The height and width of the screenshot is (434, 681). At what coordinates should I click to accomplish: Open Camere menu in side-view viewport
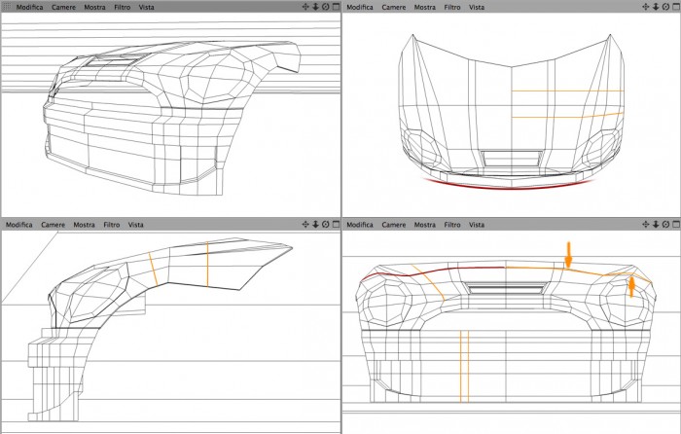click(53, 225)
